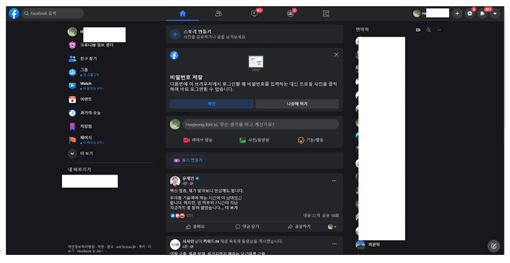Open the profile avatar in top header
Screen dimensions: 510x263
click(x=416, y=14)
